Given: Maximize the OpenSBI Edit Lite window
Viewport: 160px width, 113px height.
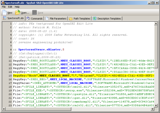Looking at the screenshot, I should [153, 3].
